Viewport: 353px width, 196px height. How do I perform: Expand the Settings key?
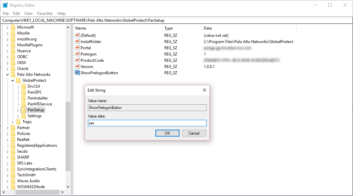[x=18, y=116]
